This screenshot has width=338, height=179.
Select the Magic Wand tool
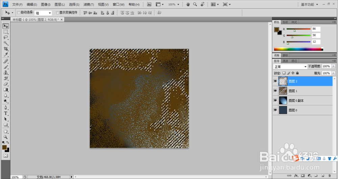[6, 43]
